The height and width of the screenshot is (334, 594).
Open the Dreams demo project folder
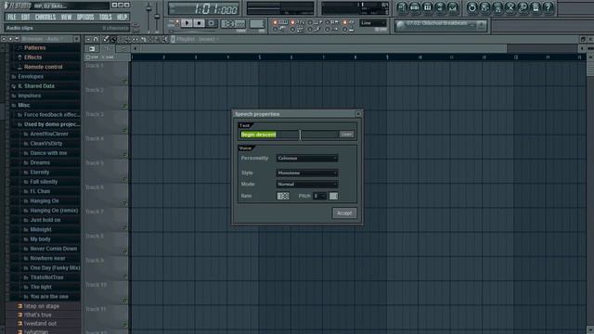(40, 163)
